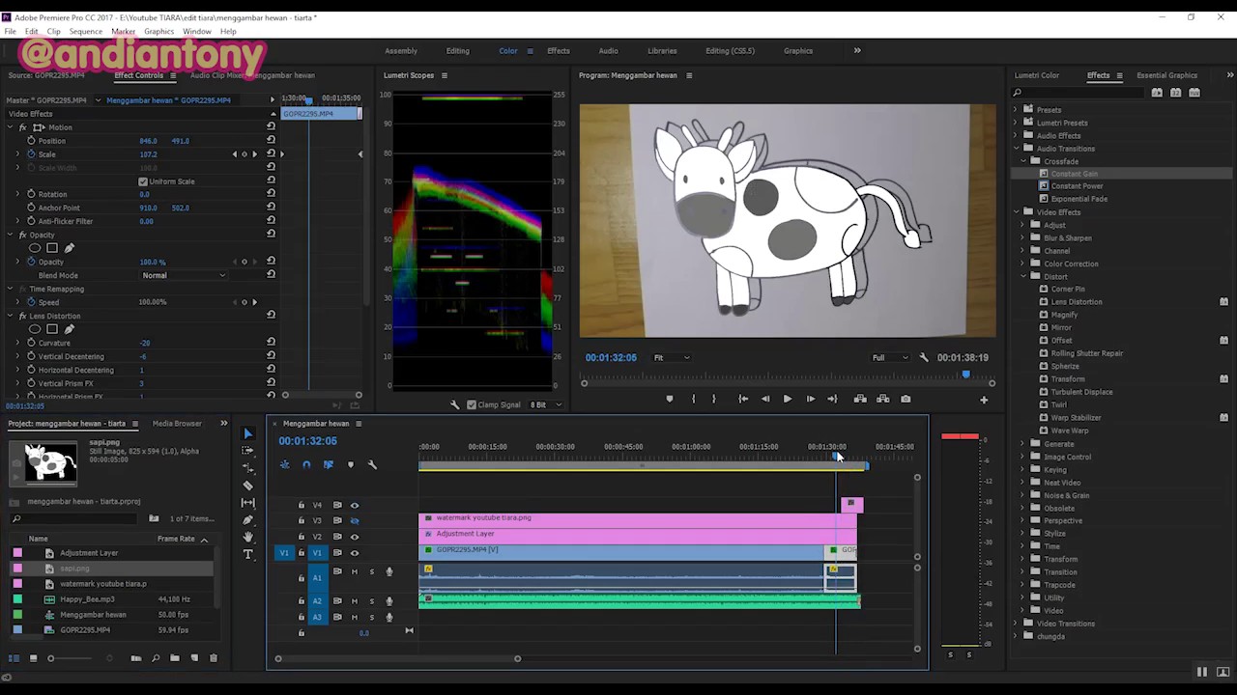
Task: Open the File menu
Action: (x=10, y=32)
